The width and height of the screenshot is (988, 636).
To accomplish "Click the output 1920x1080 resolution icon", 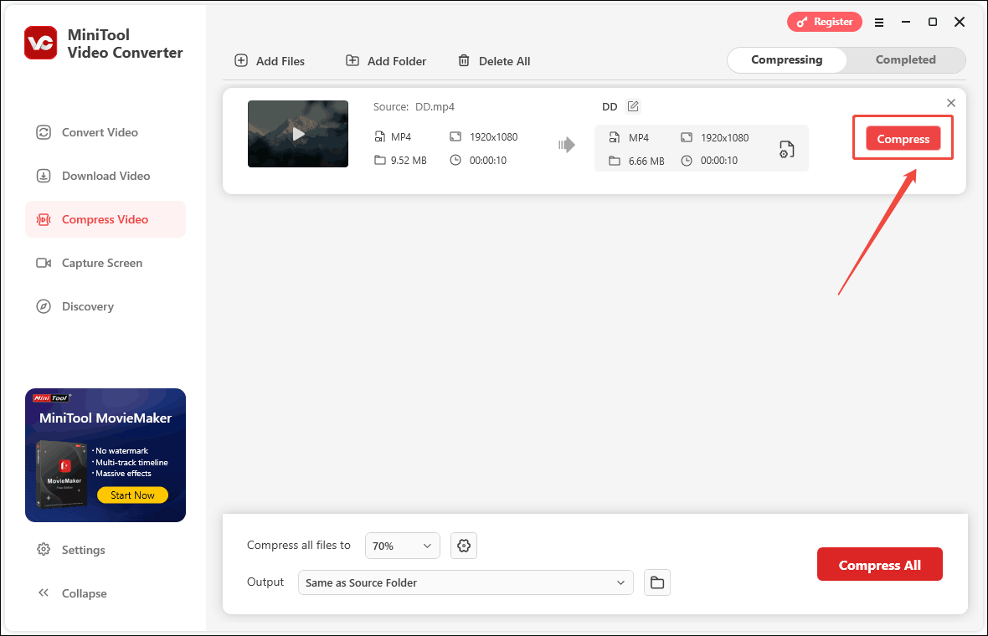I will (x=687, y=137).
